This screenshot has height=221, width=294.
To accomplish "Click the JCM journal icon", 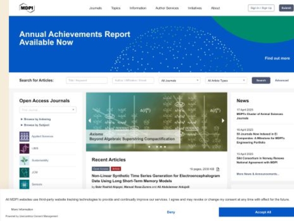I will coord(24,172).
